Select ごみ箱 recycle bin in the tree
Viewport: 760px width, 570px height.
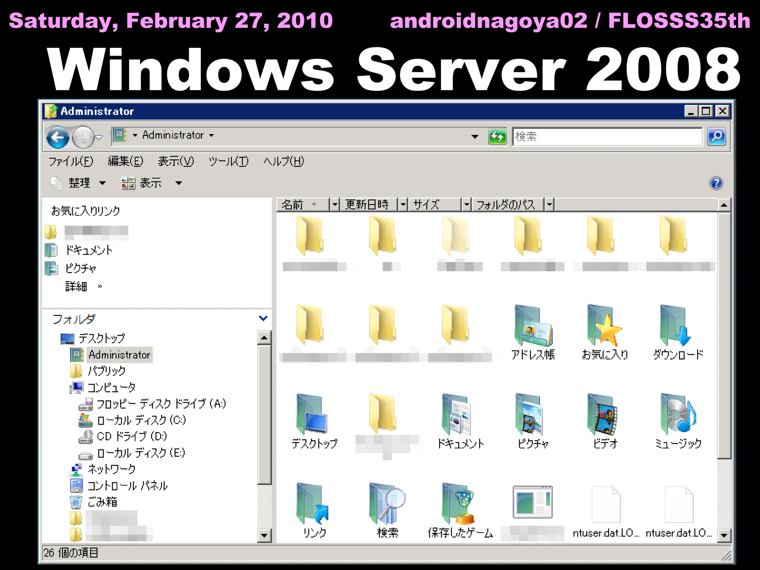click(94, 502)
